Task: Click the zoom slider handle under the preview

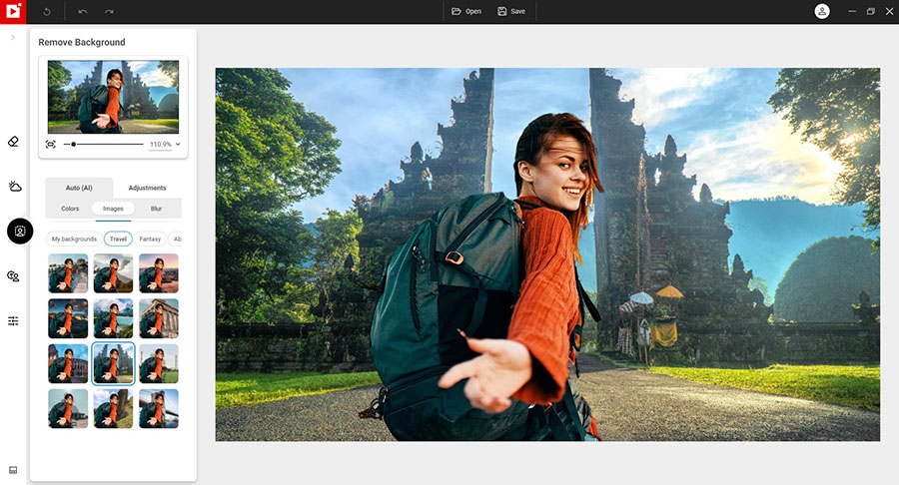Action: point(74,145)
